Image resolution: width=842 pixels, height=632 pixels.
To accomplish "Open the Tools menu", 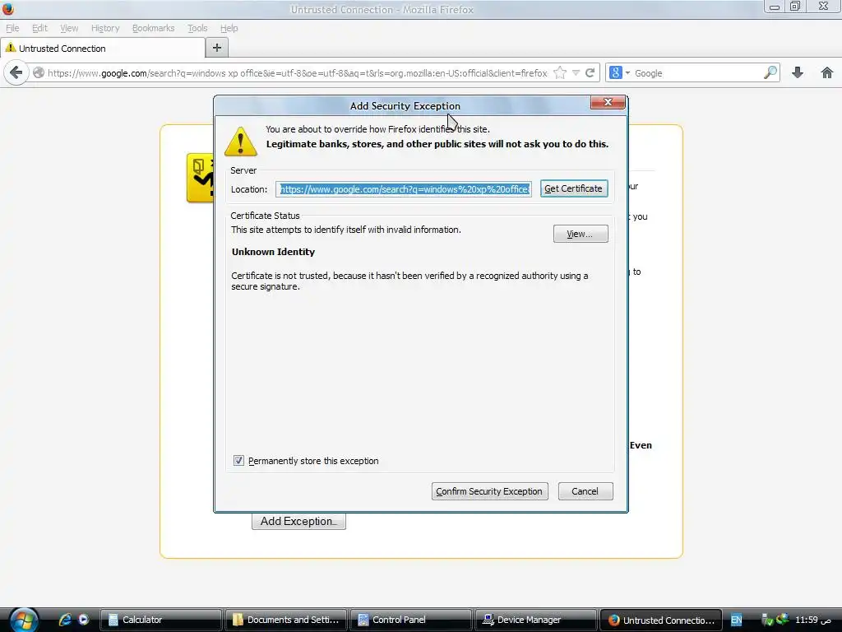I will tap(197, 28).
